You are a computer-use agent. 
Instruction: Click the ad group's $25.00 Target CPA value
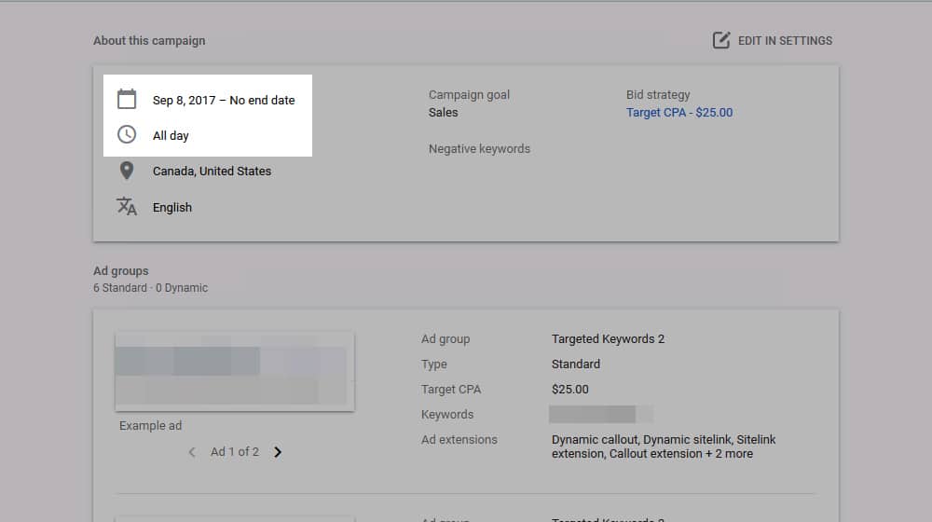570,390
